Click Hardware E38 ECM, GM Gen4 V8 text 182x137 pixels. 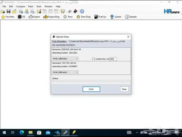66,50
